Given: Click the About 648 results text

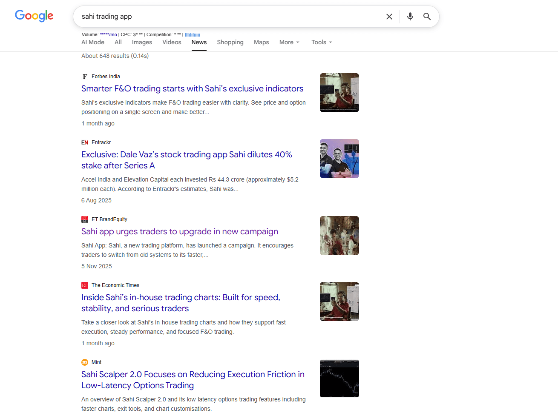Looking at the screenshot, I should (x=115, y=56).
